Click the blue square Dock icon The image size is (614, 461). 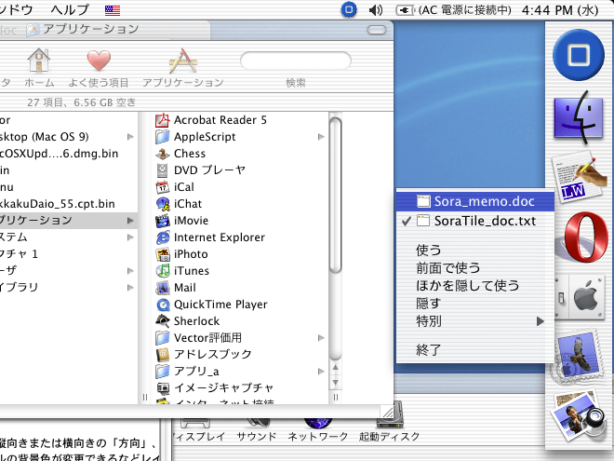tap(579, 55)
